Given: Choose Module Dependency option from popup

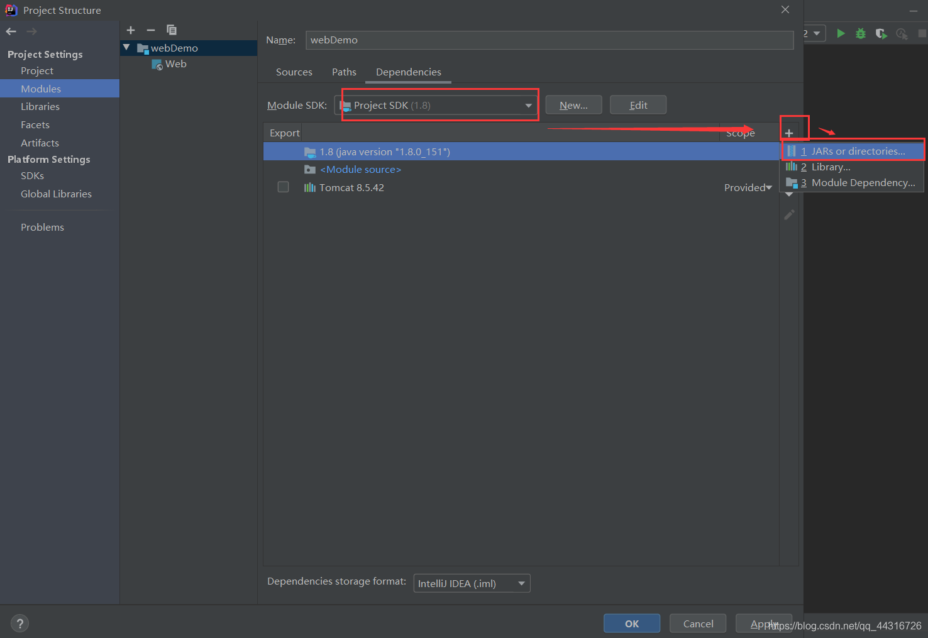Looking at the screenshot, I should coord(853,182).
